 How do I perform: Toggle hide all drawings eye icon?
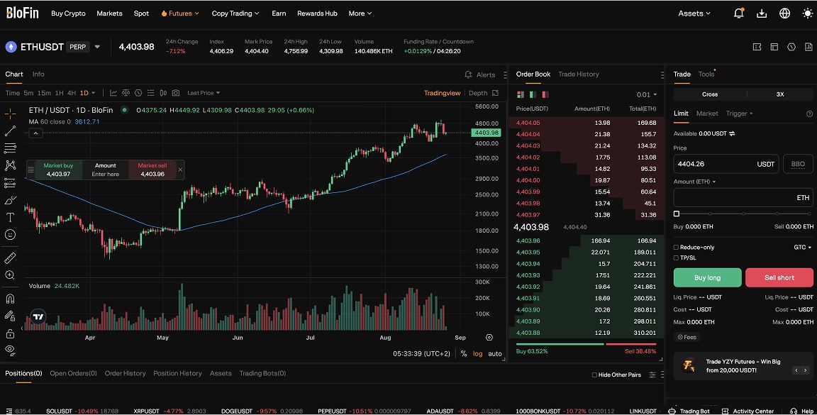pyautogui.click(x=10, y=350)
